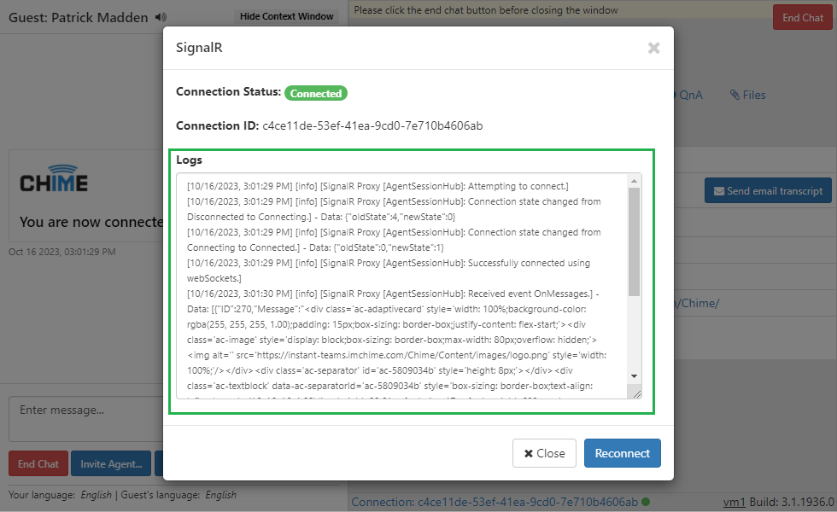837x512 pixels.
Task: Click the SignalR dialog title
Action: [x=199, y=48]
